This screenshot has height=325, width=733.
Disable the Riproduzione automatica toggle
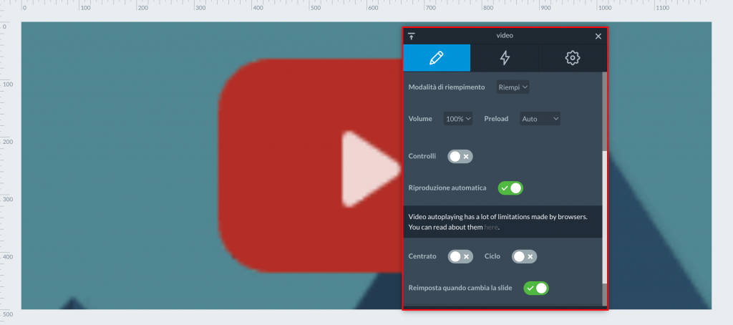[x=510, y=188]
